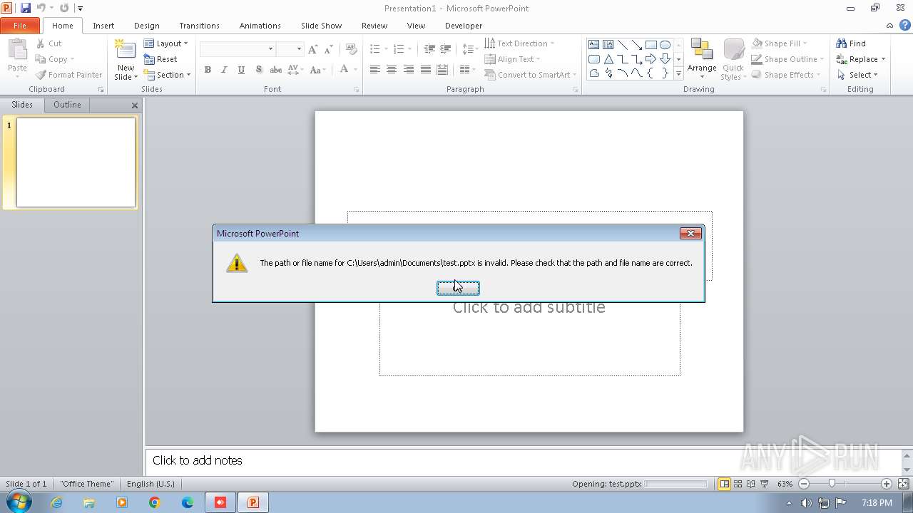The height and width of the screenshot is (513, 913).
Task: Open the File tab
Action: (20, 26)
